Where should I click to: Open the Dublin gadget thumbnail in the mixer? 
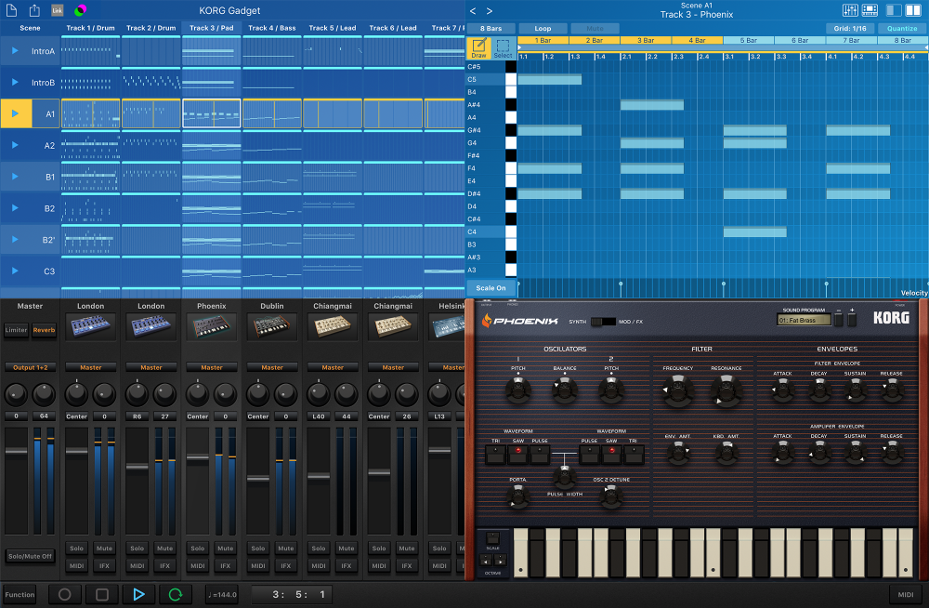click(272, 326)
